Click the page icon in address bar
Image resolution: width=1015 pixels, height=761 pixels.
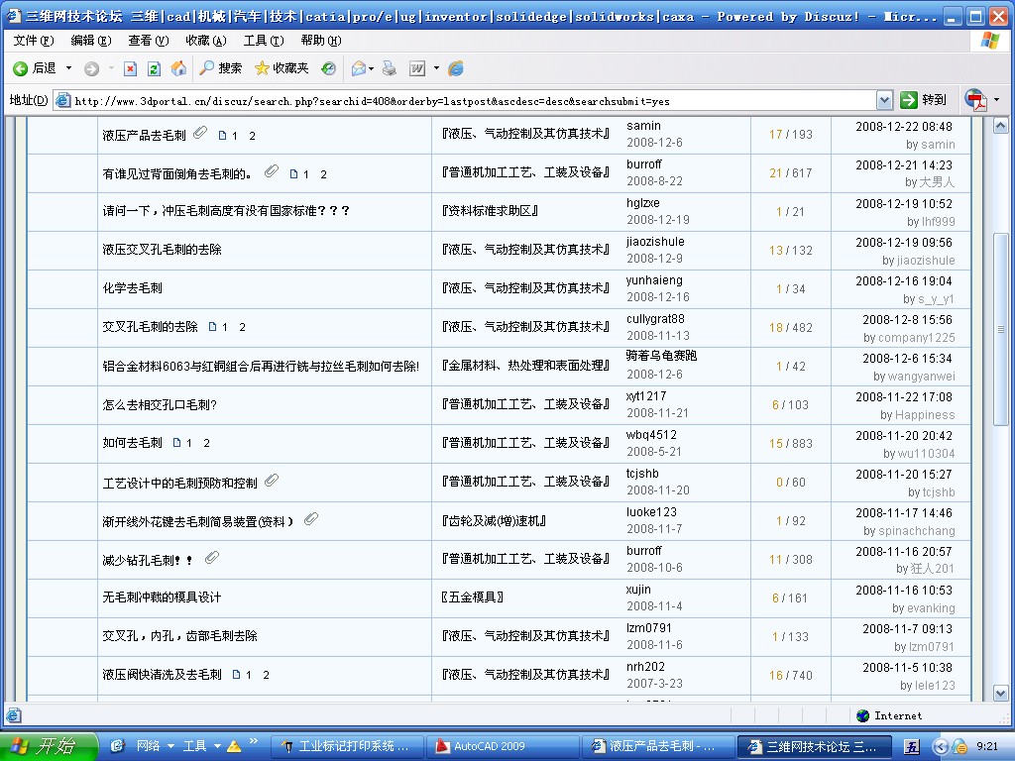pyautogui.click(x=62, y=100)
